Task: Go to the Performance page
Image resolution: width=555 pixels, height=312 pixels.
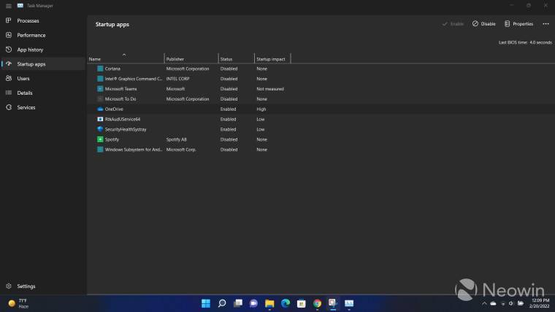Action: [31, 35]
